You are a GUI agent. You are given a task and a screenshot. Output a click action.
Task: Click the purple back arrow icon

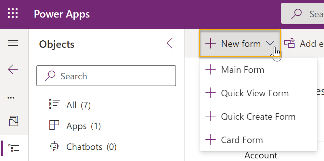click(13, 69)
